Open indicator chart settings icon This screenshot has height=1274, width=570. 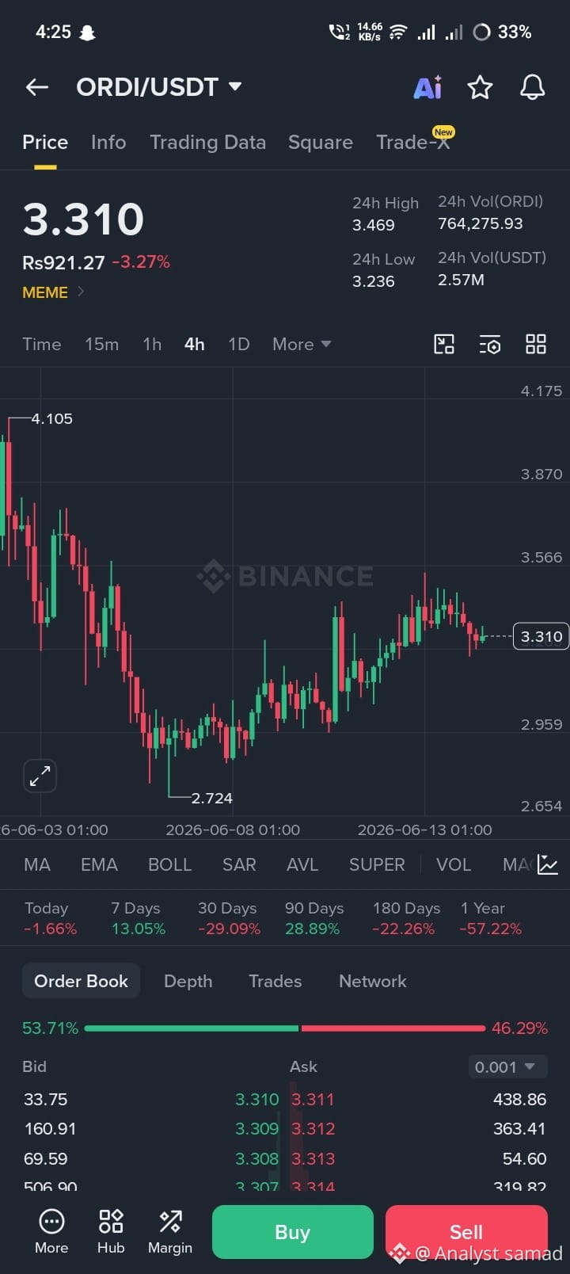548,864
